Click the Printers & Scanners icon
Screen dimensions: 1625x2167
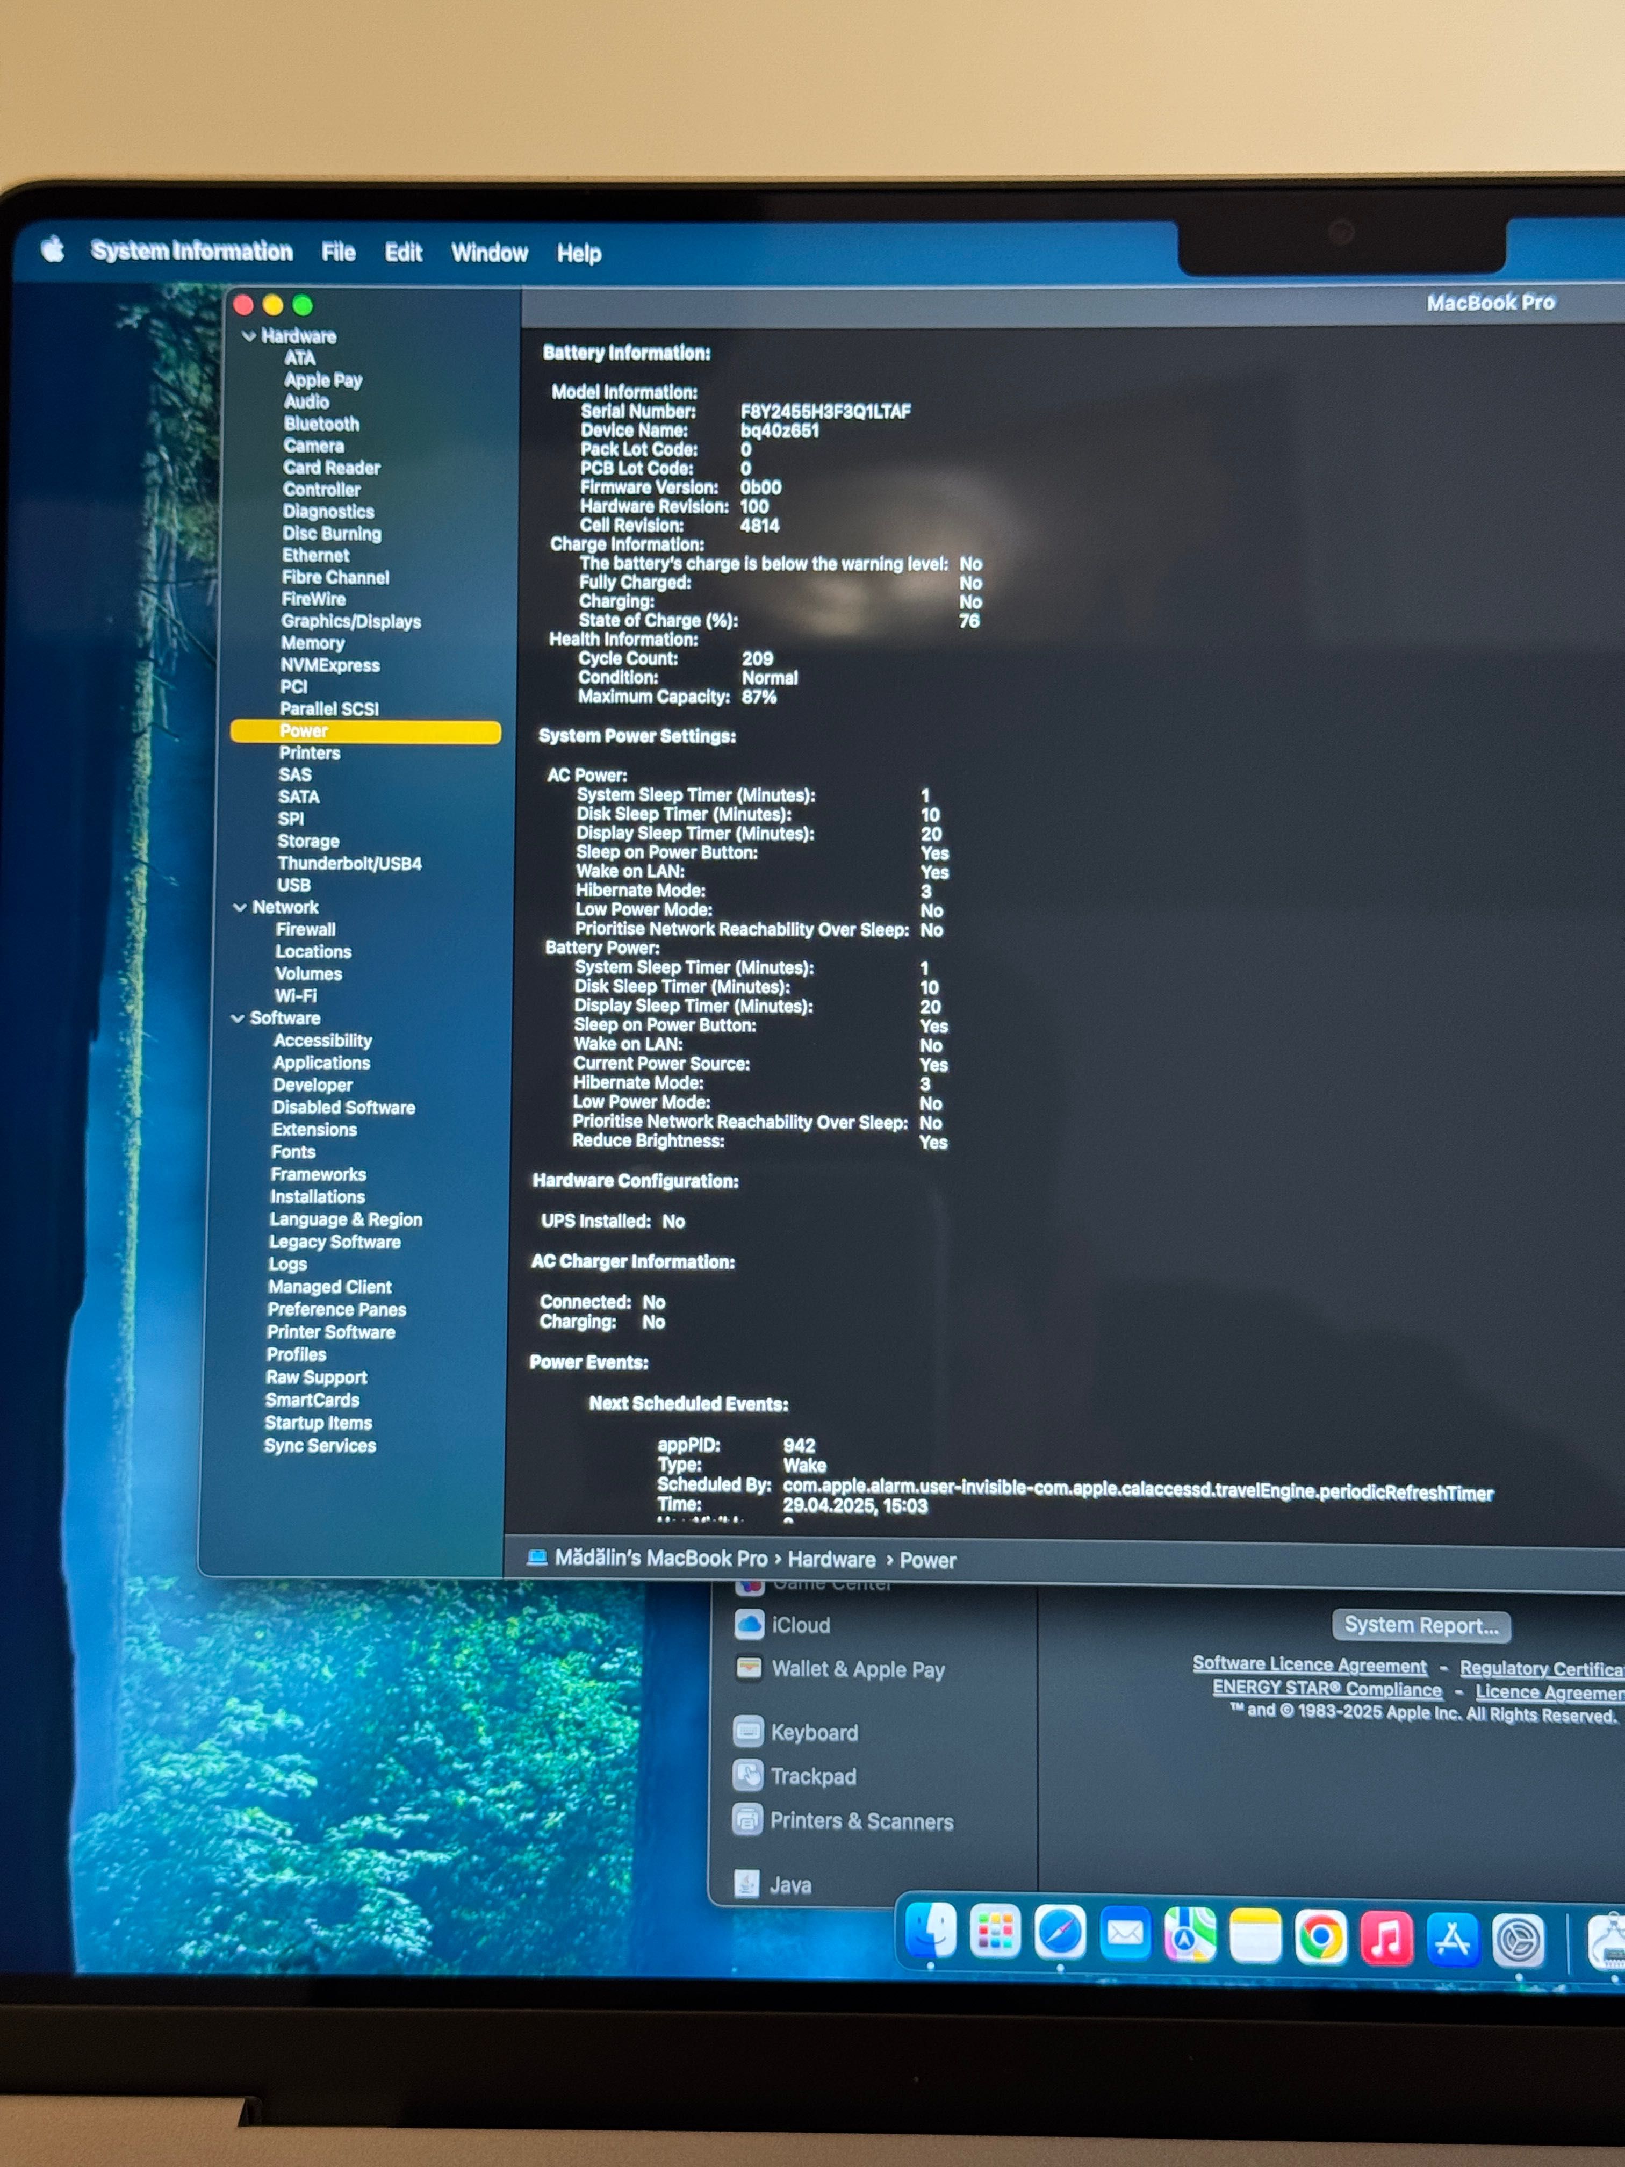click(x=747, y=1819)
